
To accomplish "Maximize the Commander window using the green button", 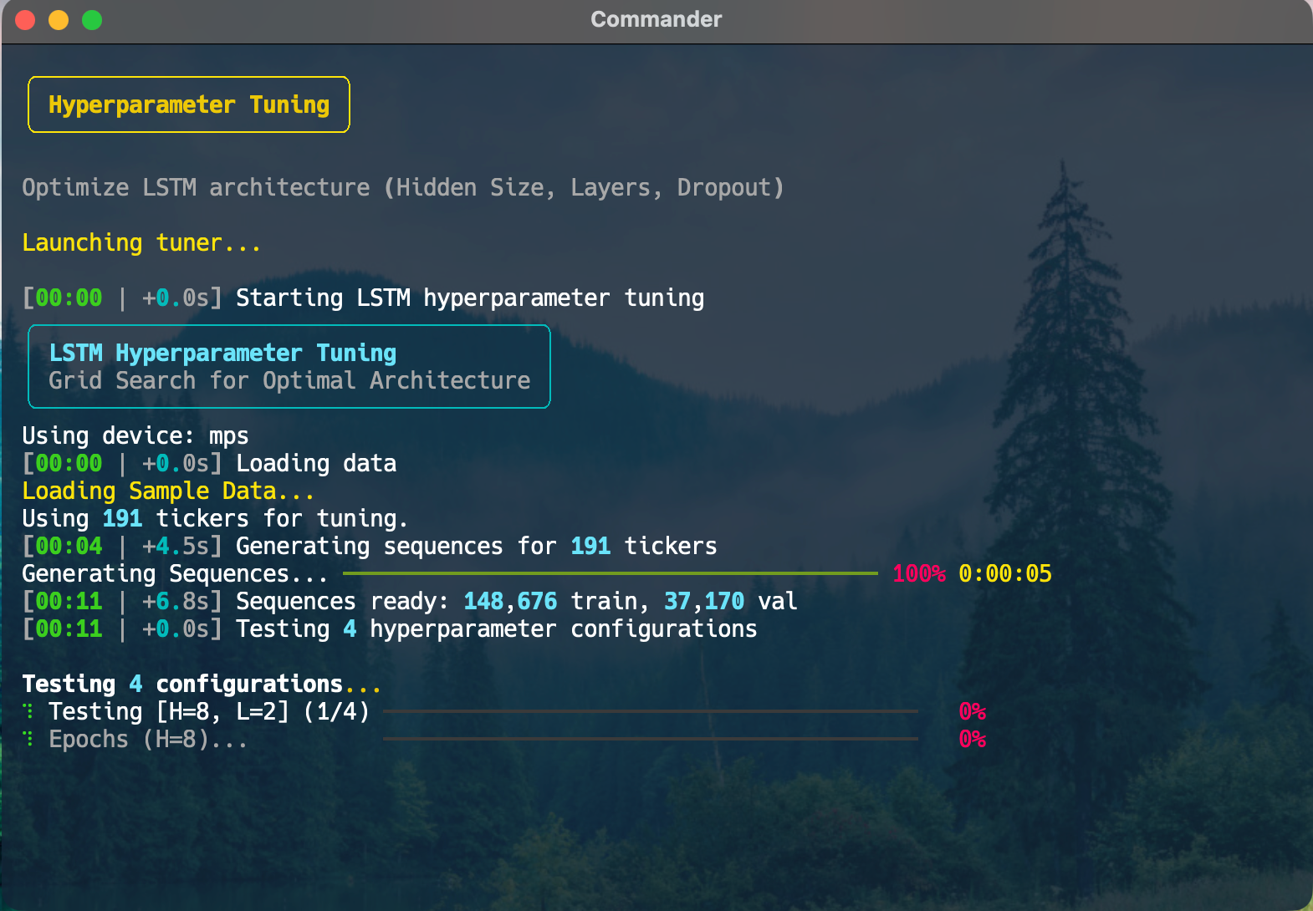I will 92,20.
